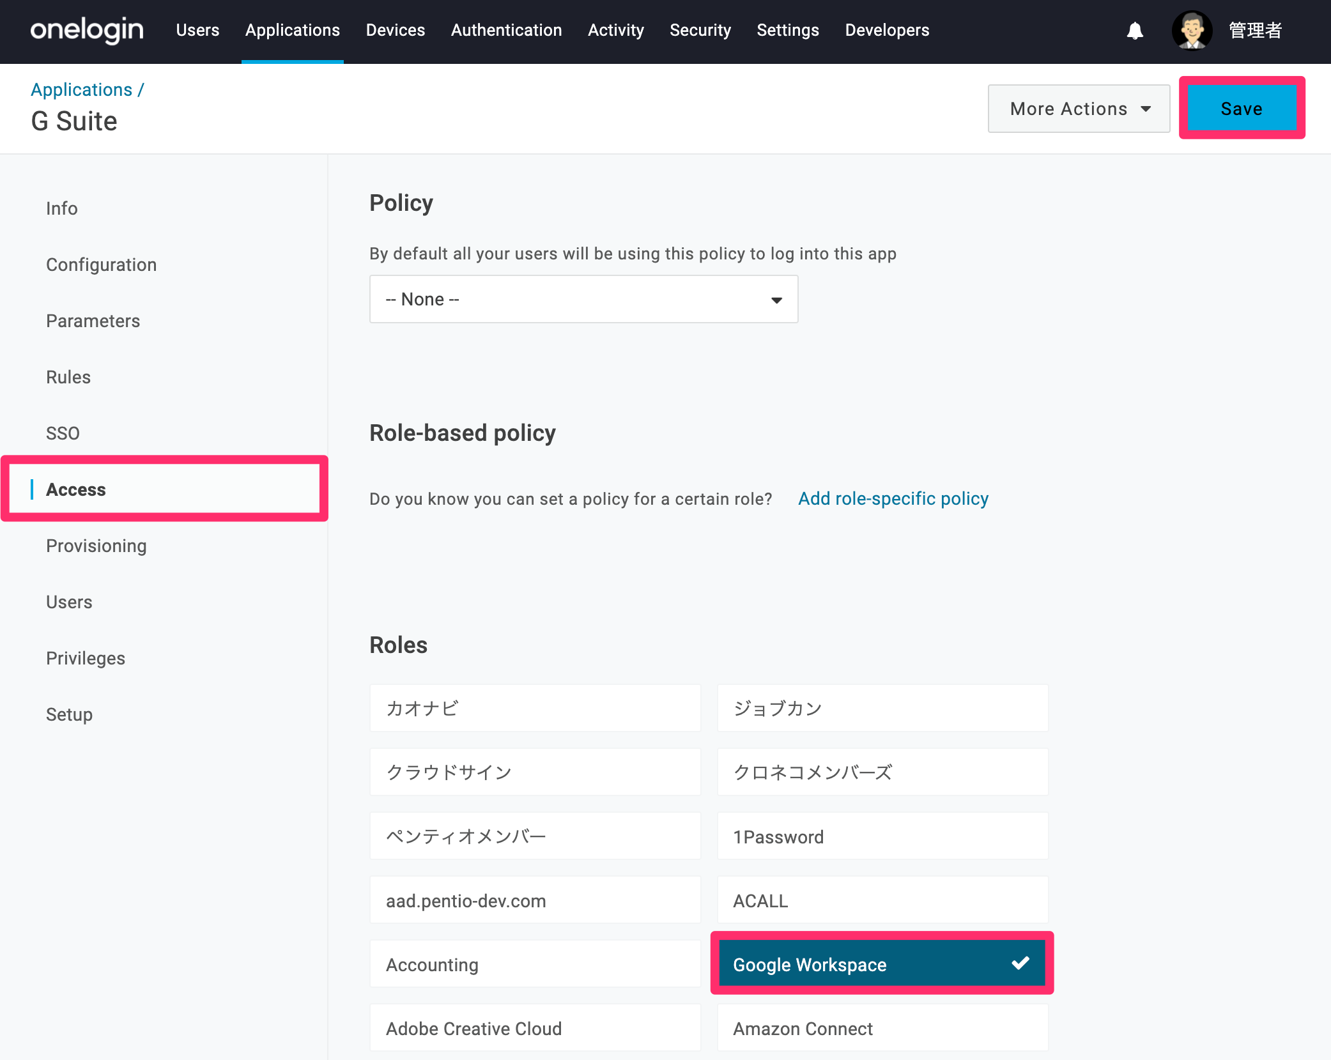This screenshot has width=1331, height=1060.
Task: Open the notifications bell
Action: click(1135, 31)
